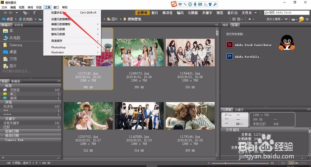Move the thumbnail size slider handle
311x167 pixels.
pyautogui.click(x=225, y=163)
